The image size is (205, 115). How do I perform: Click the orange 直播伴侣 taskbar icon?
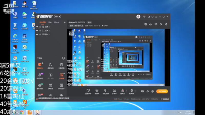tap(29, 112)
